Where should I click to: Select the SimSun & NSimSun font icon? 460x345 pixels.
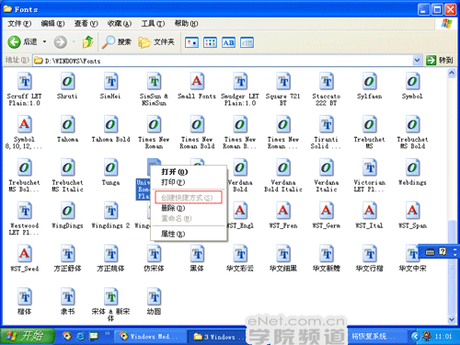point(154,82)
